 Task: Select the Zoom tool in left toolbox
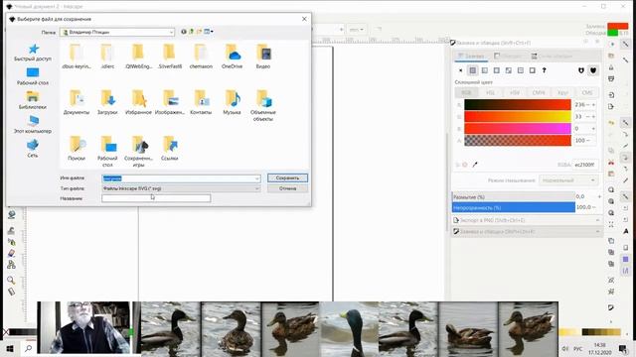pyautogui.click(x=11, y=280)
